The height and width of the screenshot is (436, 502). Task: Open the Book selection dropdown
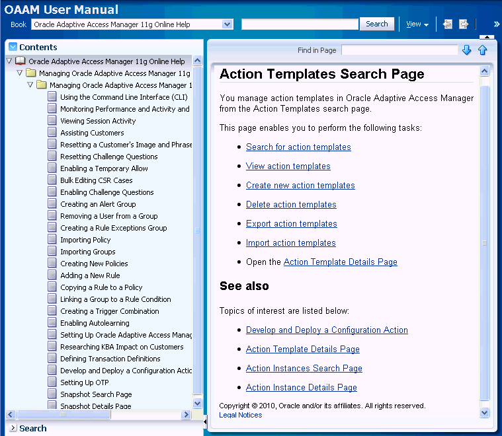pyautogui.click(x=227, y=24)
